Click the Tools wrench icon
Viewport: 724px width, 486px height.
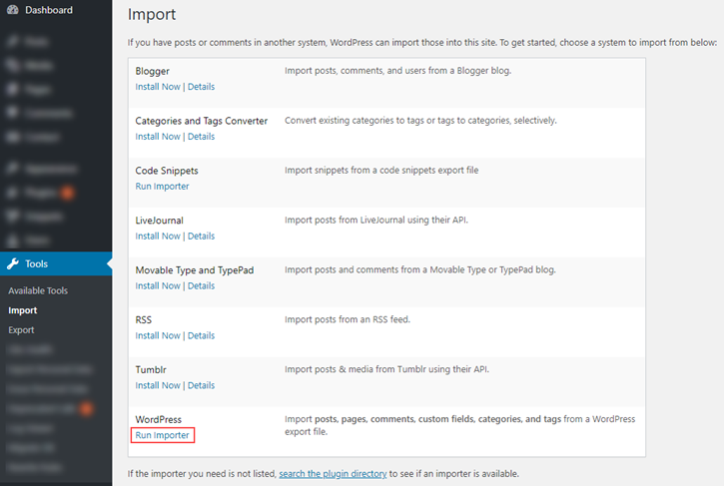(12, 263)
